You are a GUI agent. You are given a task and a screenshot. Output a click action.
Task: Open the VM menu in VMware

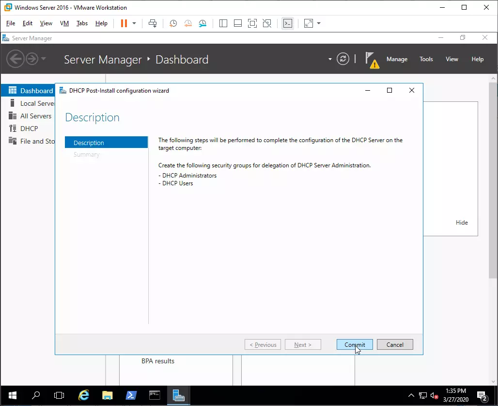pos(64,23)
